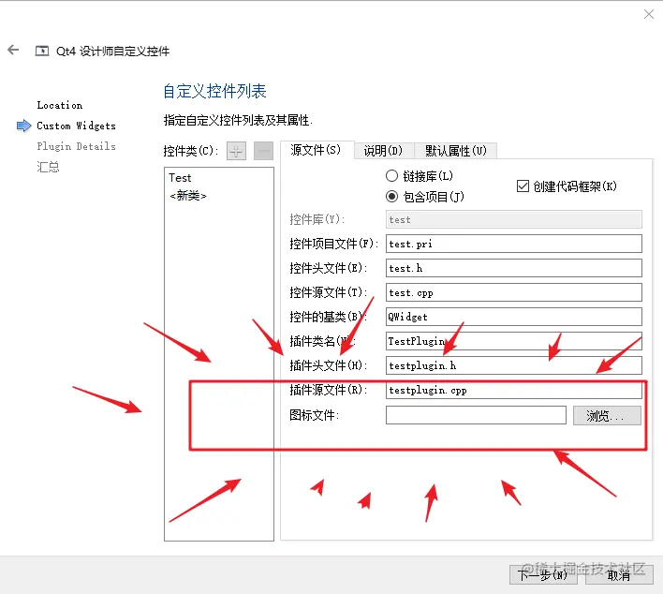Click the test.cpp source file field
Viewport: 663px width, 594px height.
(x=514, y=292)
